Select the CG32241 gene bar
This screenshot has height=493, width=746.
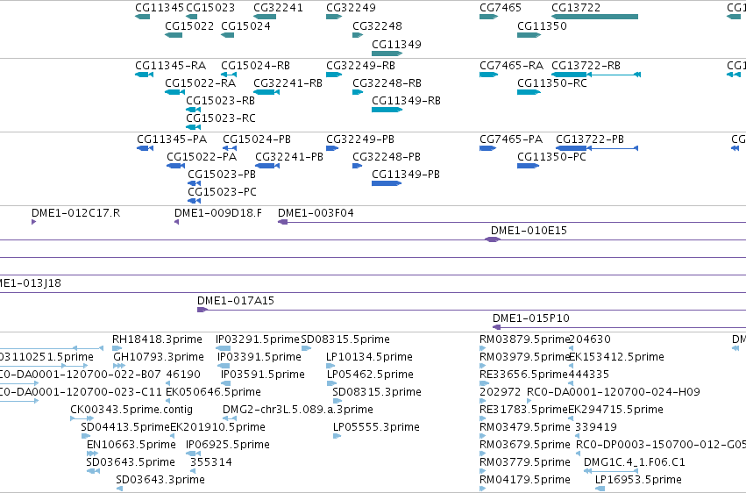[265, 17]
